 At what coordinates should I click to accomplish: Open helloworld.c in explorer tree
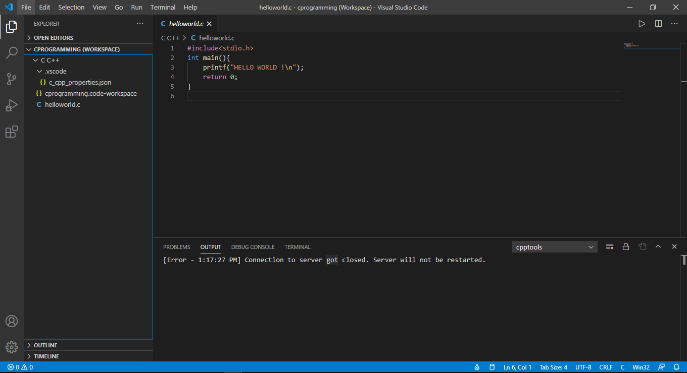tap(88, 104)
